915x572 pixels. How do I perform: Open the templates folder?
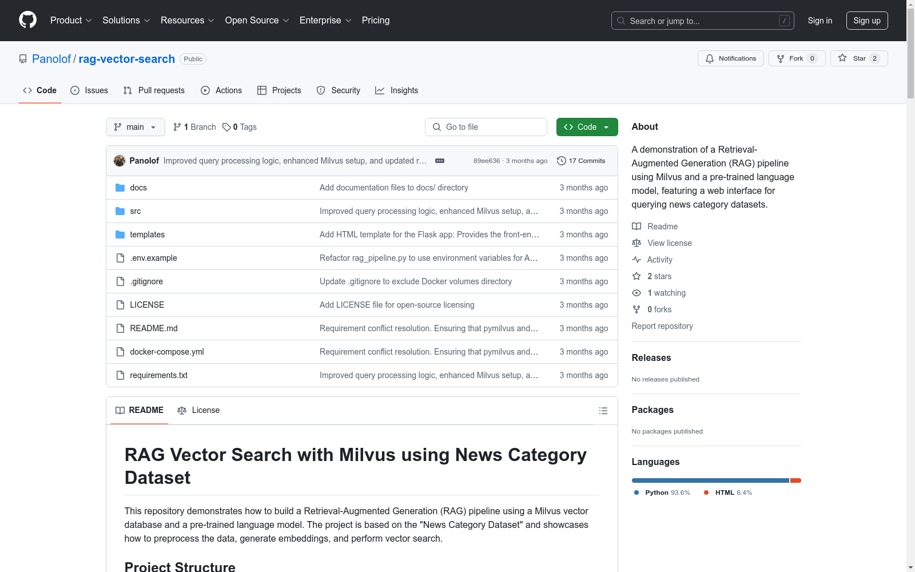tap(148, 235)
